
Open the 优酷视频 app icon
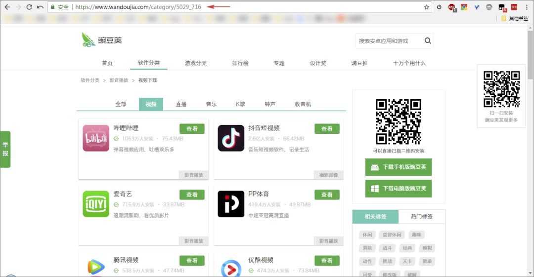231,267
